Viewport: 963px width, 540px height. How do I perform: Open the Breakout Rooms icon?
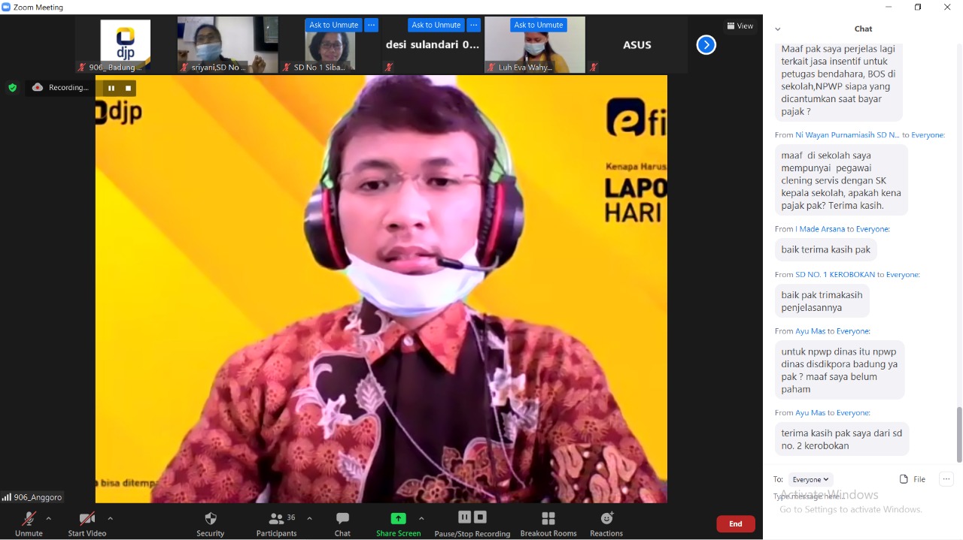548,519
